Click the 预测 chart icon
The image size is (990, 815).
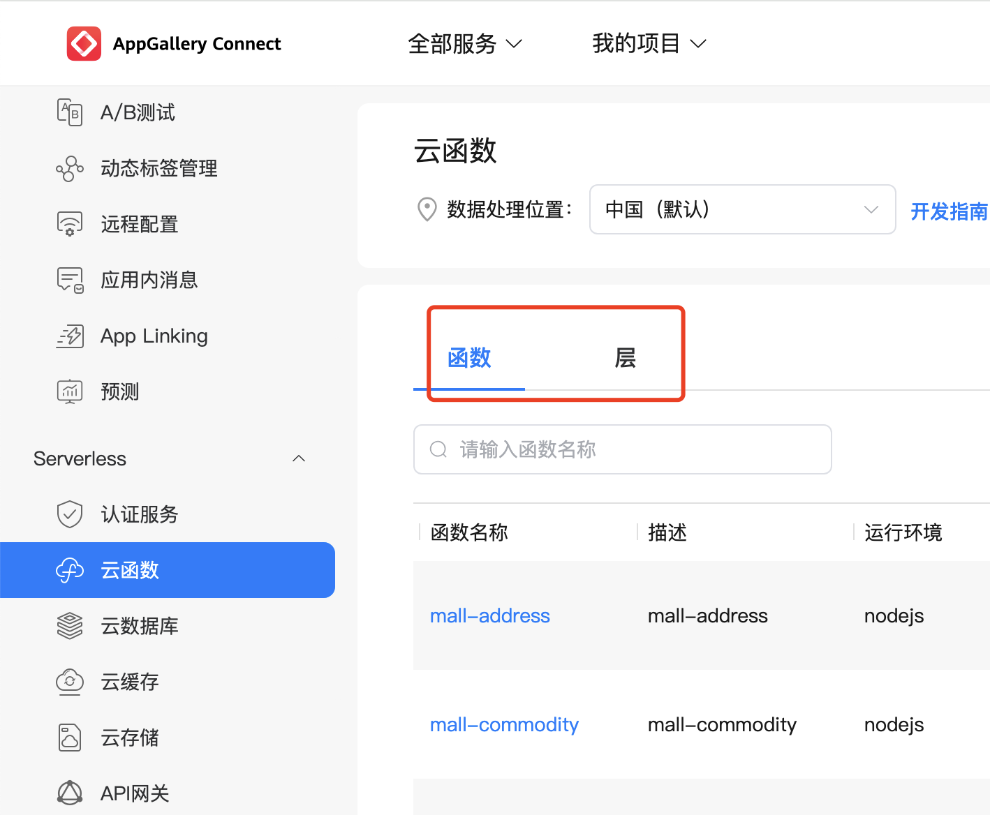(70, 391)
